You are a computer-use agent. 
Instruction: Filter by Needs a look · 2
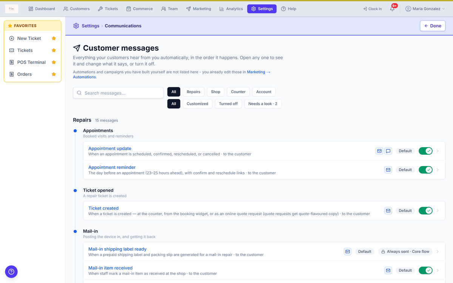point(263,104)
